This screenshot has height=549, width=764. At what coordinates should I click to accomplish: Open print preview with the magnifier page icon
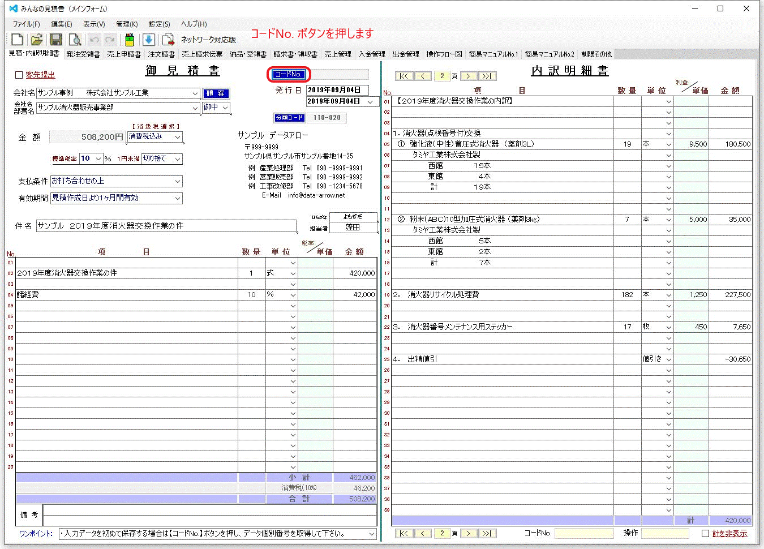click(x=75, y=39)
